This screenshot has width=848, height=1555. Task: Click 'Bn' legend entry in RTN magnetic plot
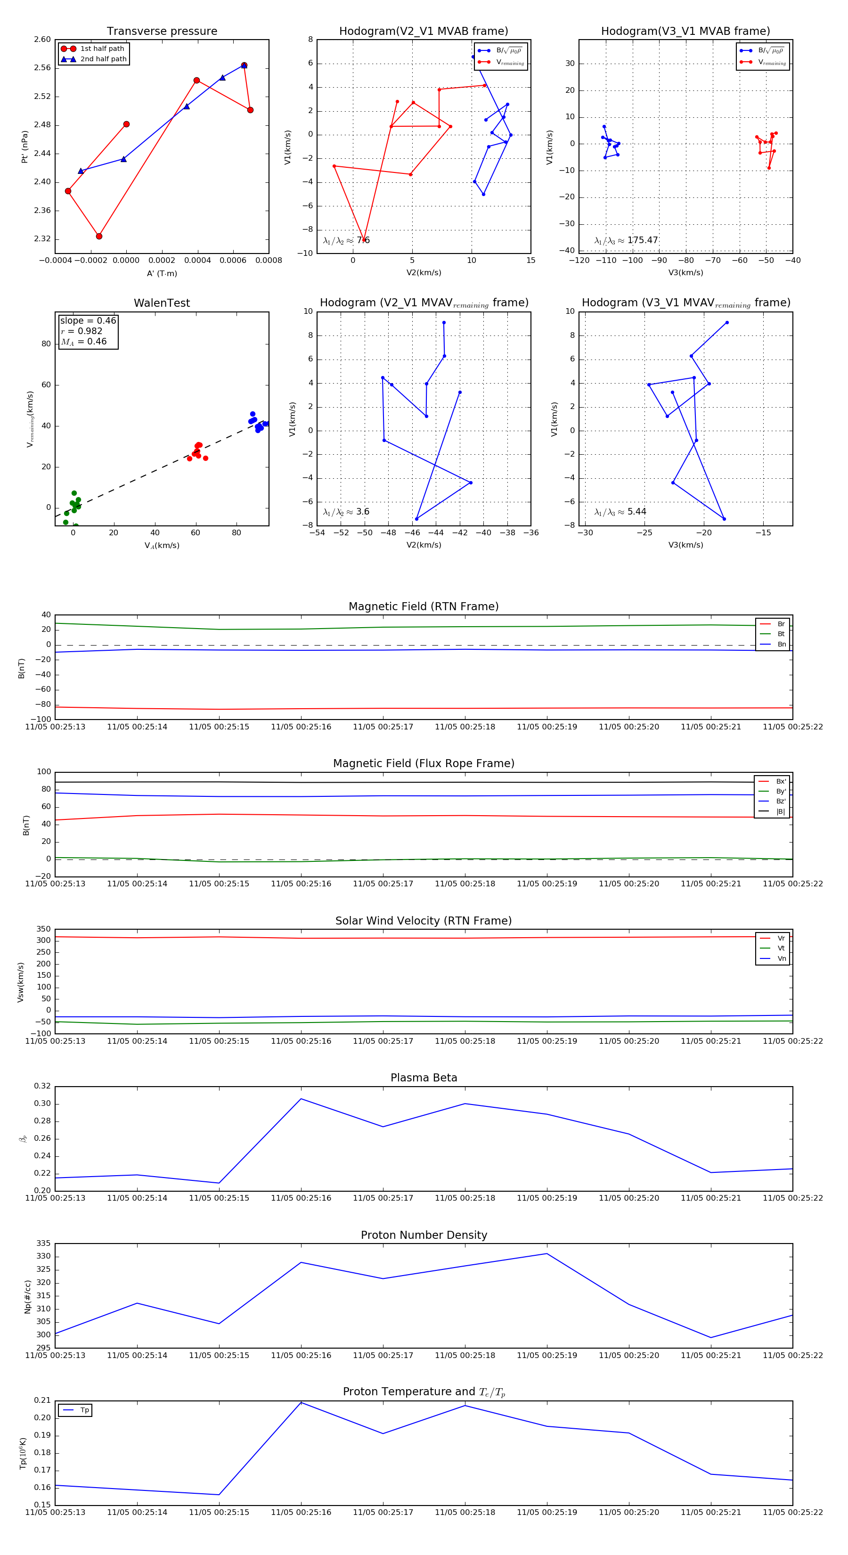[773, 644]
